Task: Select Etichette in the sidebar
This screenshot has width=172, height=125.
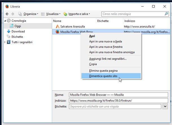Action: coord(17,37)
